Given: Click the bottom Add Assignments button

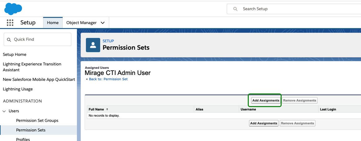Looking at the screenshot, I should [x=264, y=123].
